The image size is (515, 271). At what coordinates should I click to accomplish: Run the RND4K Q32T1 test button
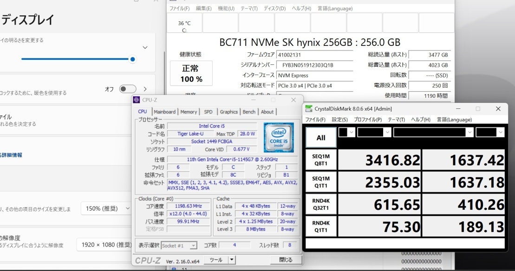point(321,204)
